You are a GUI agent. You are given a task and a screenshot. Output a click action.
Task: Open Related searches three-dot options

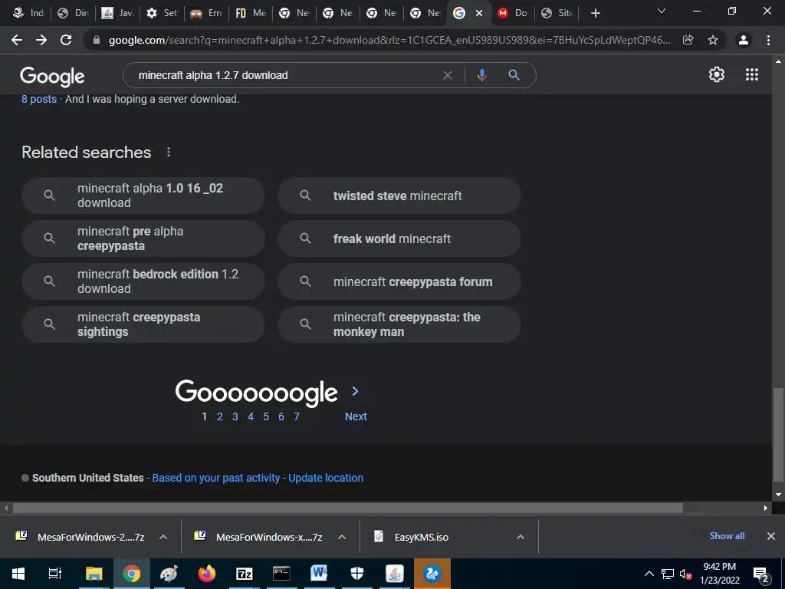tap(169, 152)
